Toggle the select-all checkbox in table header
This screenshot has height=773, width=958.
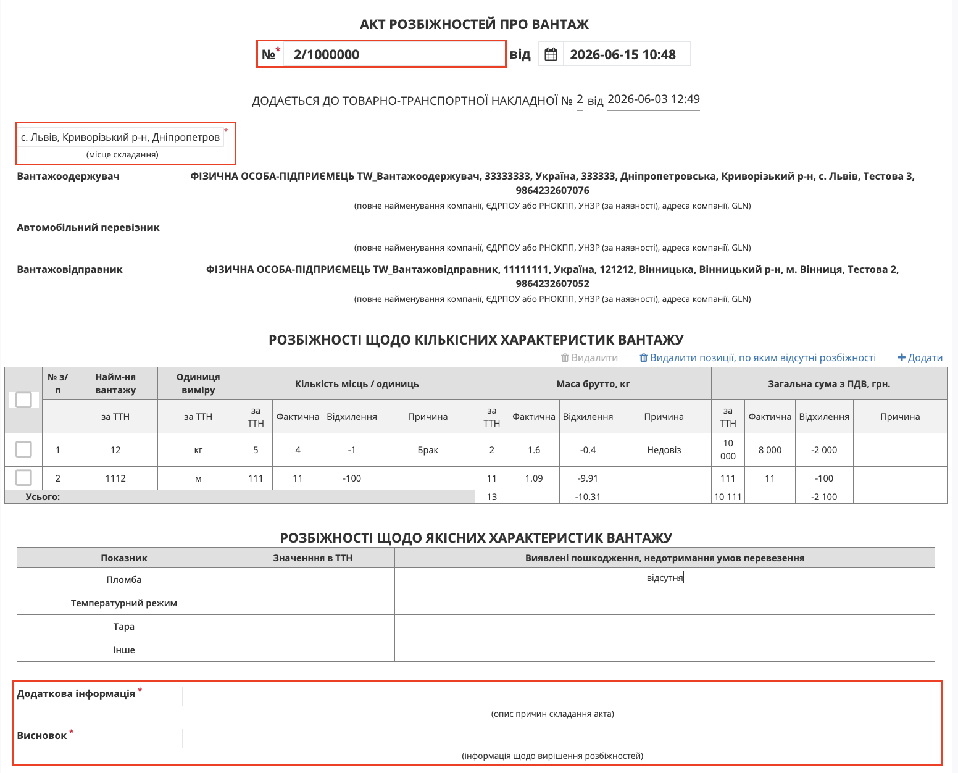23,400
